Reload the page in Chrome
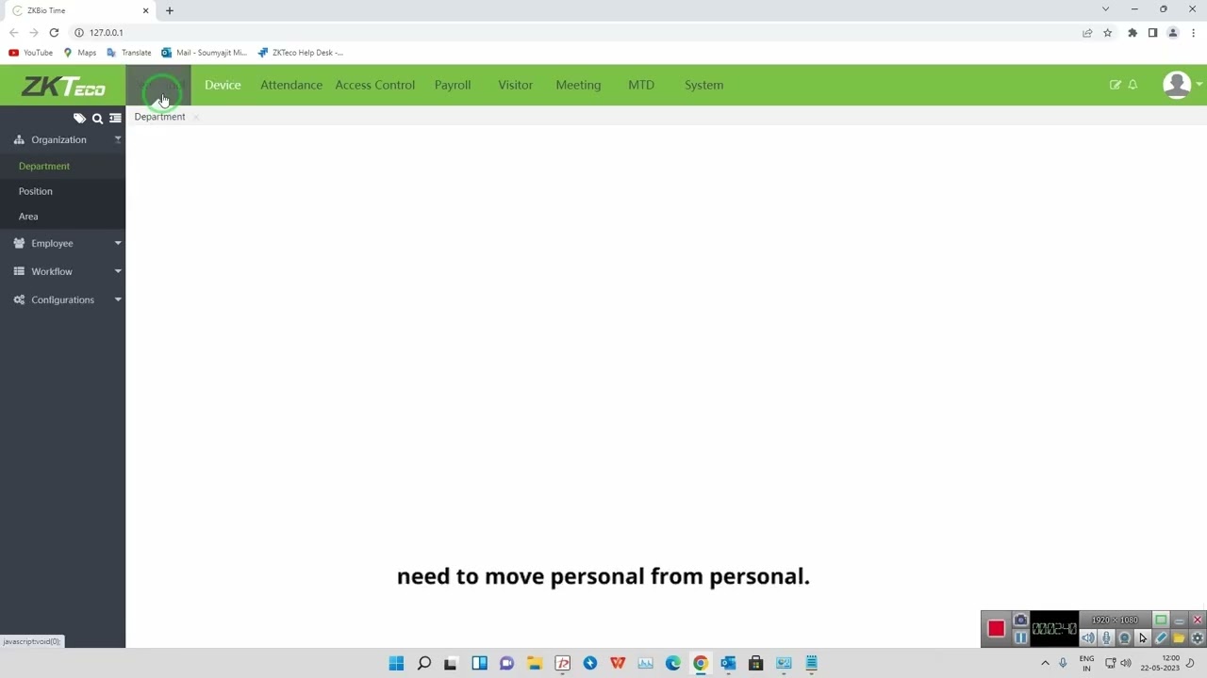 click(x=54, y=32)
